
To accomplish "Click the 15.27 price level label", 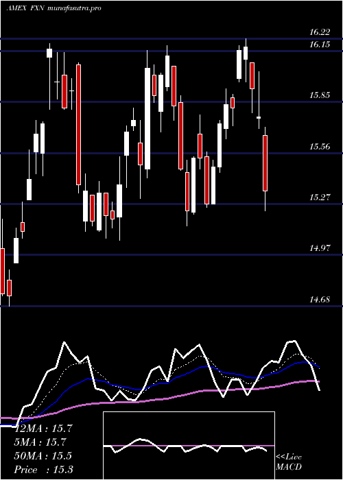I will 320,197.
